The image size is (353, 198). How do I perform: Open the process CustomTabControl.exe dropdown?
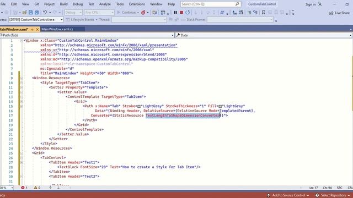click(x=36, y=20)
